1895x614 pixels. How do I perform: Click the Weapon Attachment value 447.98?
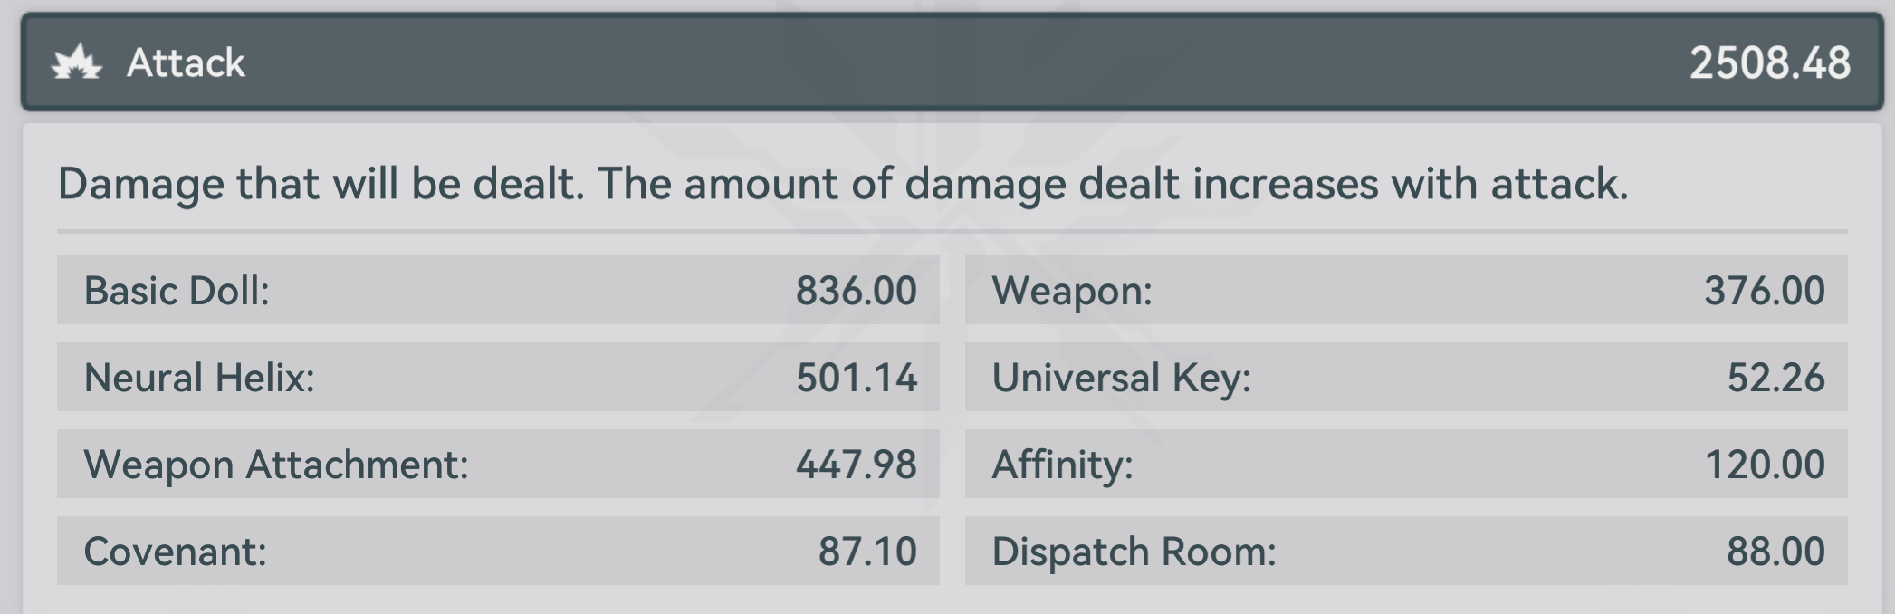click(856, 465)
